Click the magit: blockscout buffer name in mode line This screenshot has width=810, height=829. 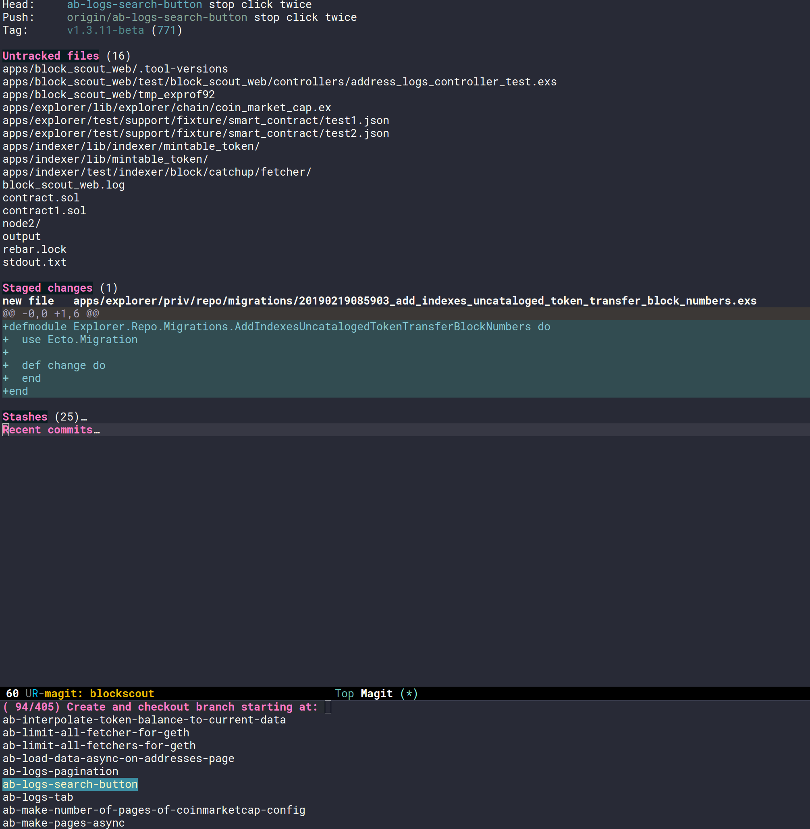(x=99, y=693)
